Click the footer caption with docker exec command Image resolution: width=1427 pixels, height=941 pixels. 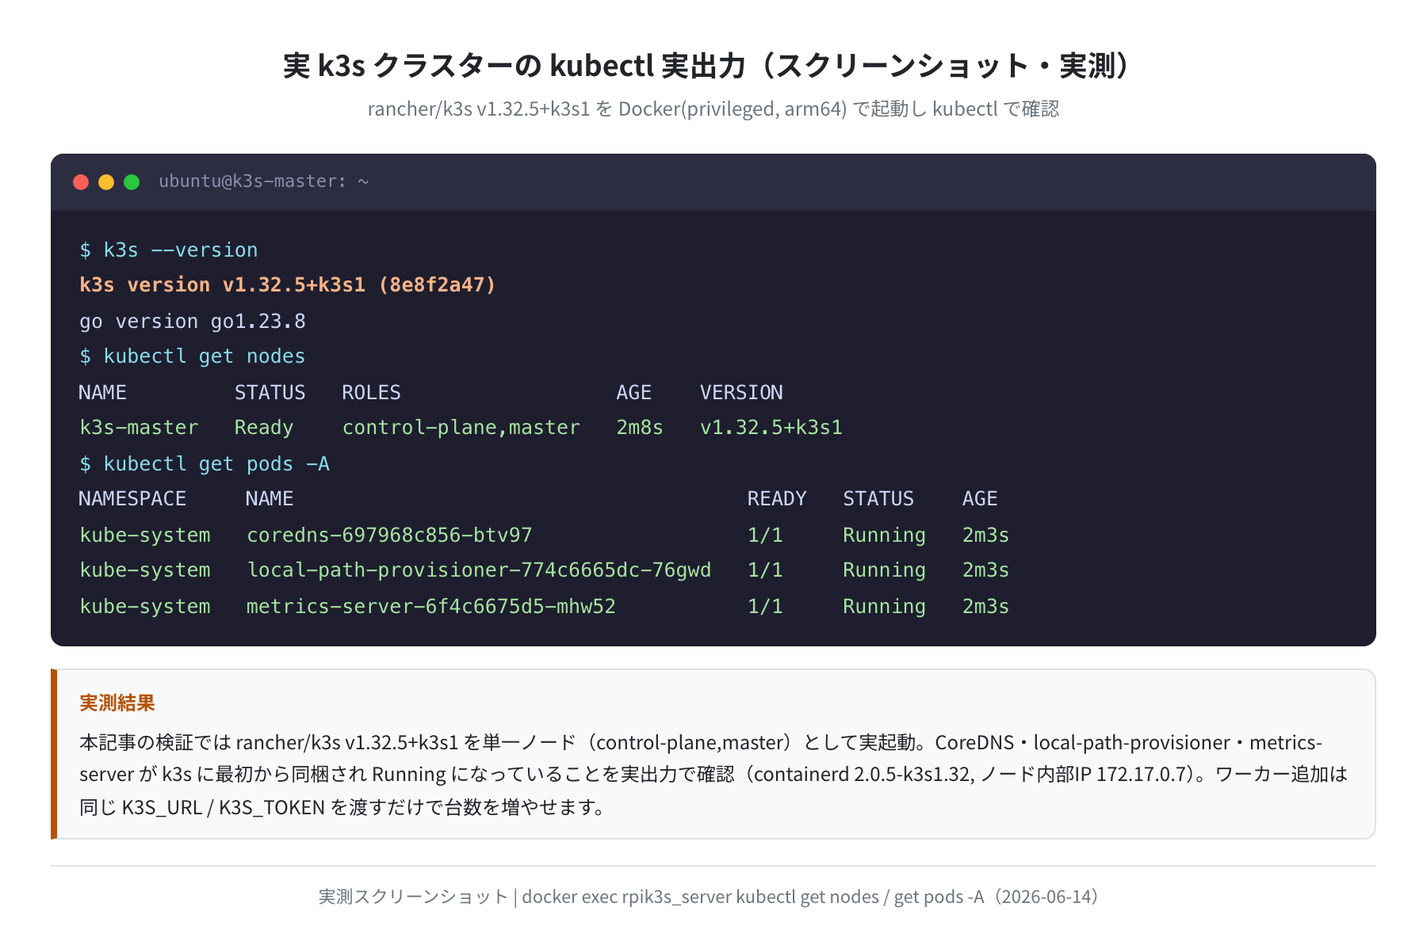[x=711, y=897]
